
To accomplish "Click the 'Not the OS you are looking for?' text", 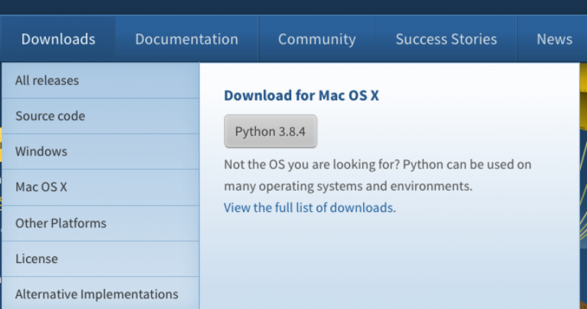I will point(311,164).
